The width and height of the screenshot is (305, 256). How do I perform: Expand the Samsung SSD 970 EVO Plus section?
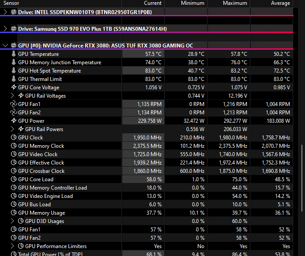[5, 29]
